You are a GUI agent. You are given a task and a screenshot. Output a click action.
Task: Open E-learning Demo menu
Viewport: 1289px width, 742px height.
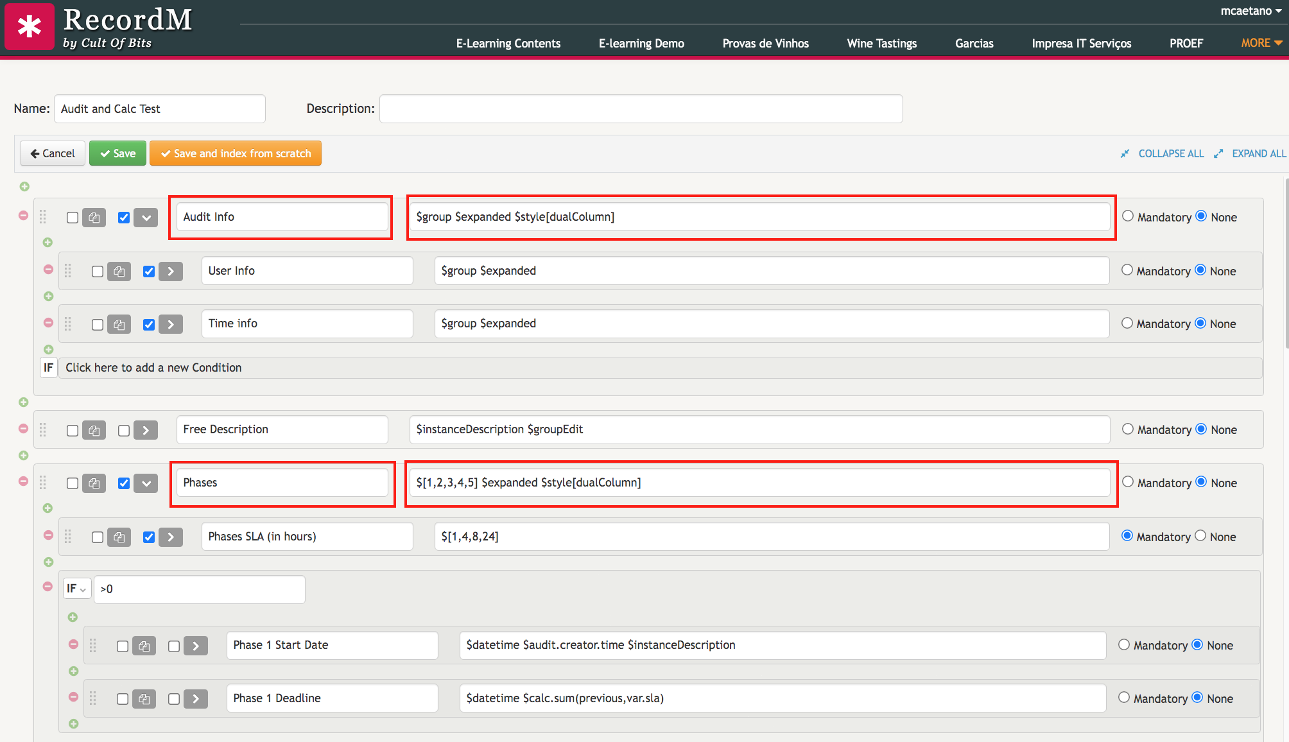pos(641,43)
